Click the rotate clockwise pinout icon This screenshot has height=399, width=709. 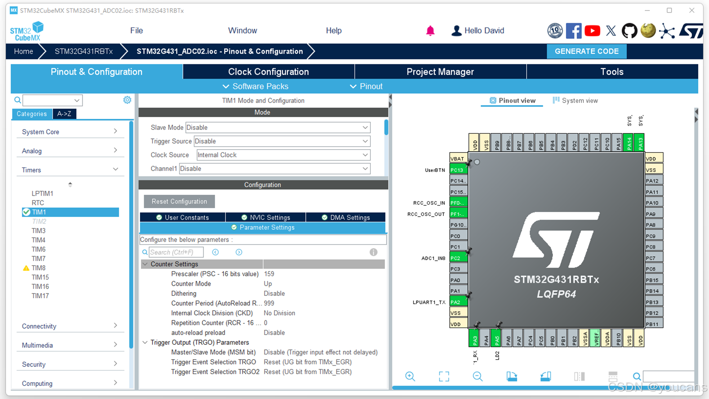click(x=512, y=376)
